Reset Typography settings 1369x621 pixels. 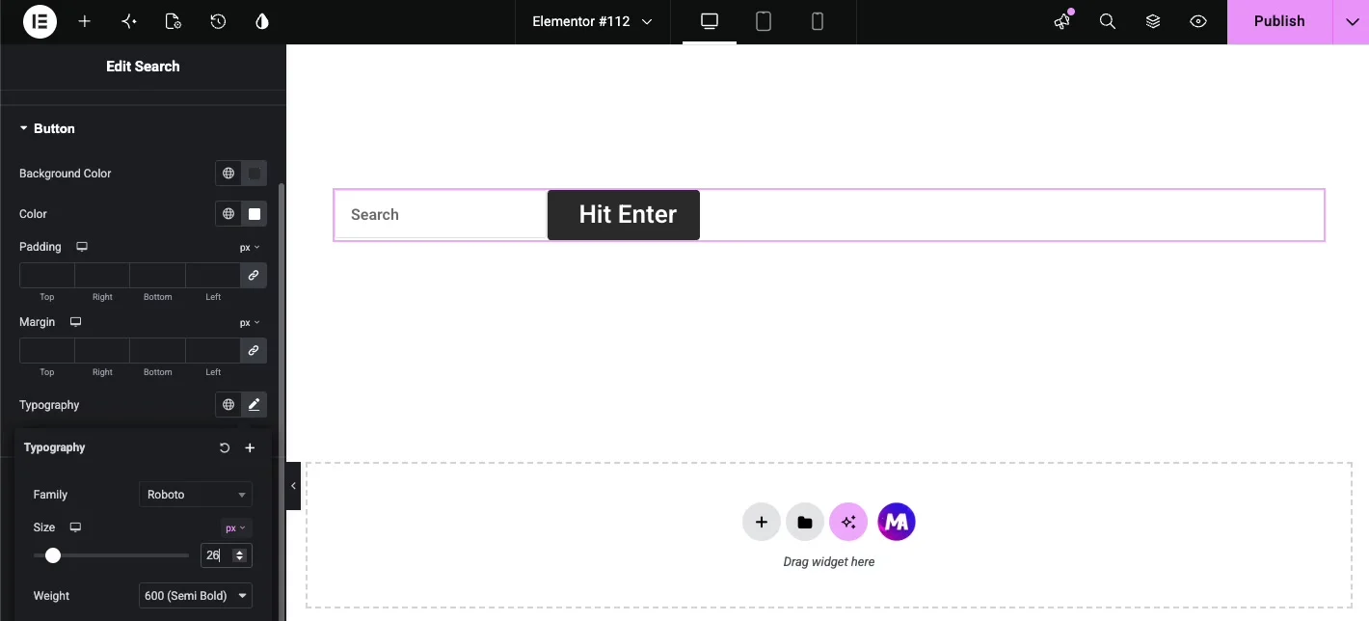(x=225, y=447)
